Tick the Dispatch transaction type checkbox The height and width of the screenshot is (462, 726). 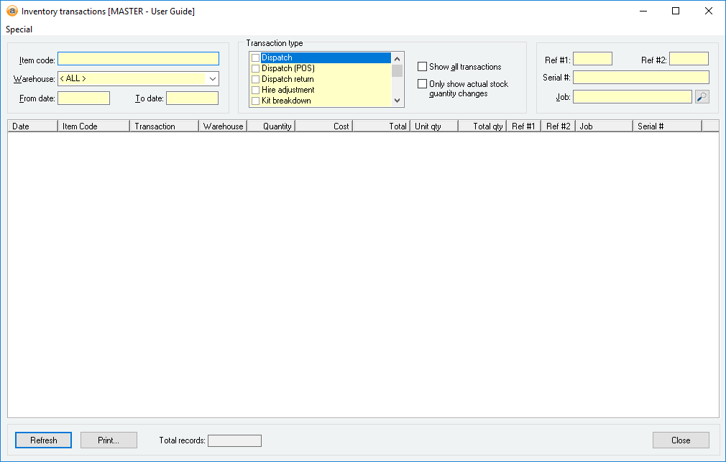(x=255, y=57)
